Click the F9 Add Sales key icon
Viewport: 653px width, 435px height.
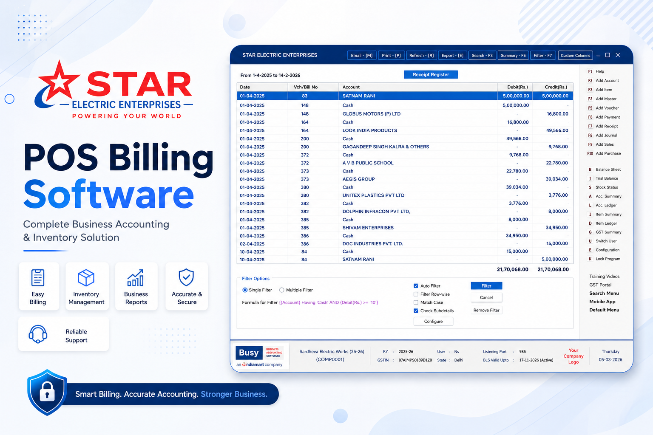coord(590,144)
